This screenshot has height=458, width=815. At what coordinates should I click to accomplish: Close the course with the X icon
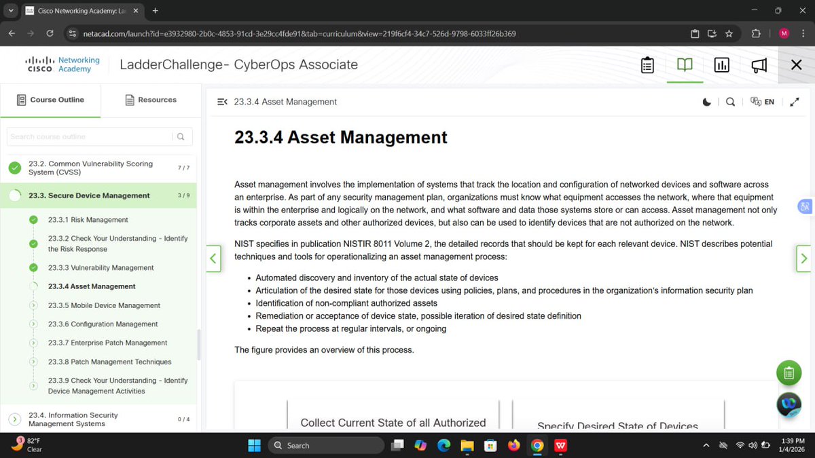tap(797, 65)
